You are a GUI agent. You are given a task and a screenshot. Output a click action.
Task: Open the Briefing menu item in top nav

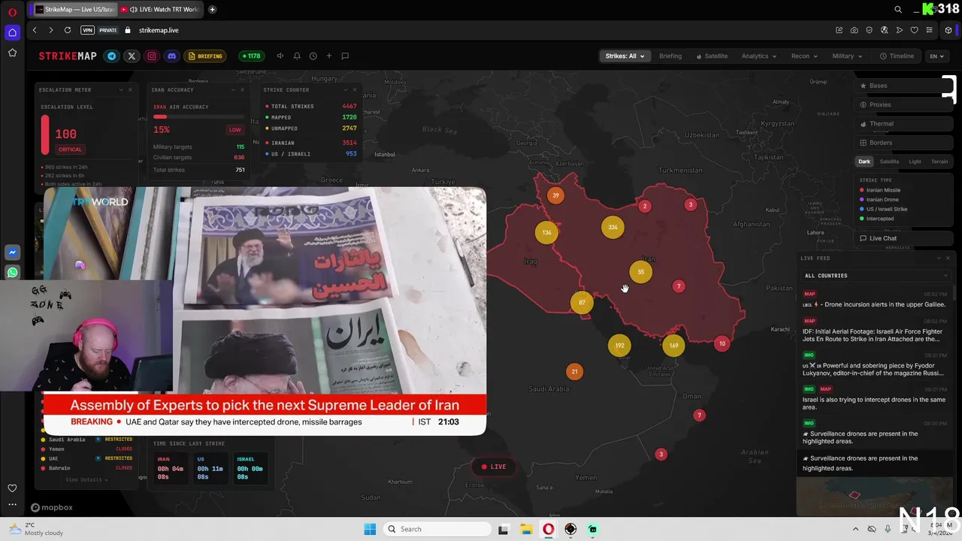point(670,56)
